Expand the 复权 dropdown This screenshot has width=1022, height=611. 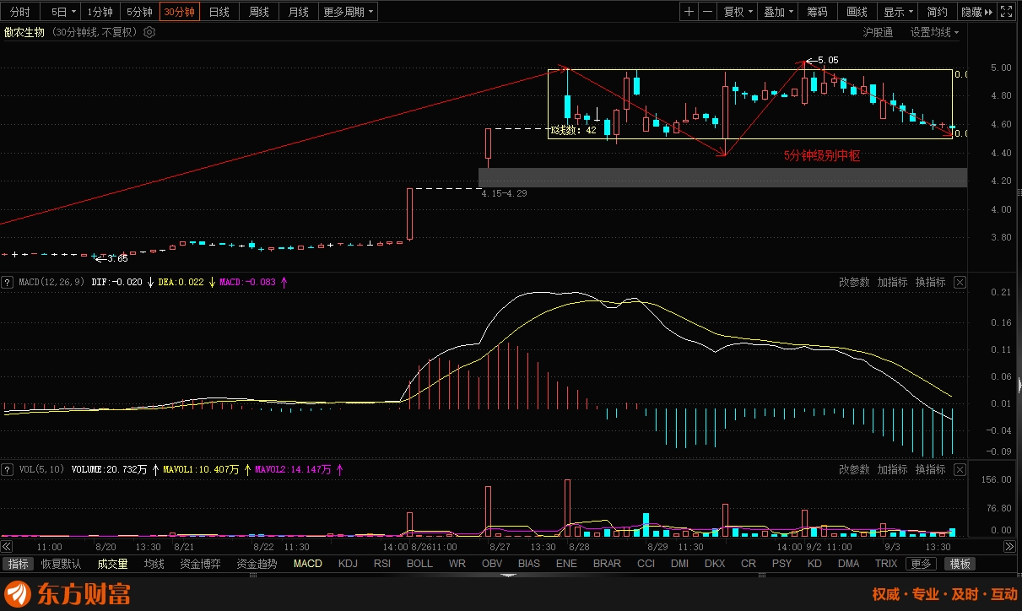[738, 12]
